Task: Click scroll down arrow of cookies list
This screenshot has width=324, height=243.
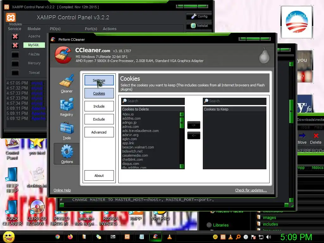Action: point(182,166)
